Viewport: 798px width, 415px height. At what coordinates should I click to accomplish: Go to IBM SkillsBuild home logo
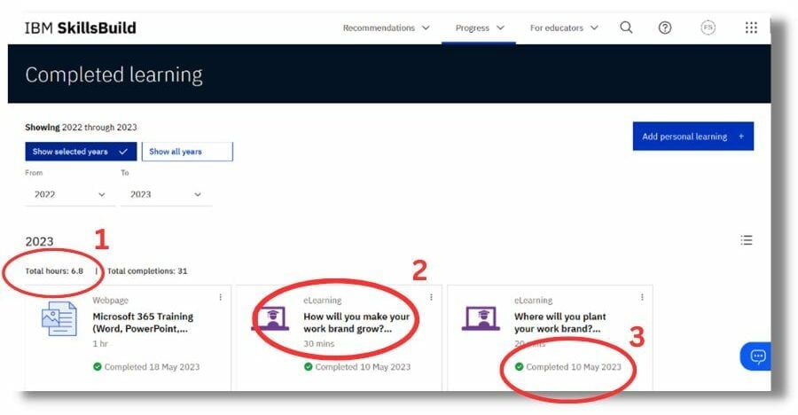(x=81, y=27)
